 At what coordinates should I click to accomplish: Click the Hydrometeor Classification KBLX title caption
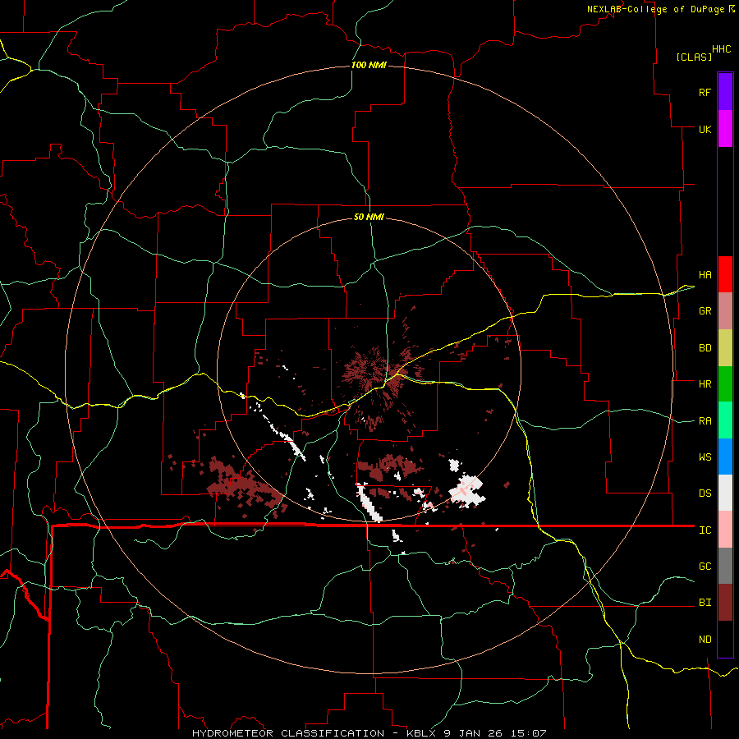click(x=369, y=733)
